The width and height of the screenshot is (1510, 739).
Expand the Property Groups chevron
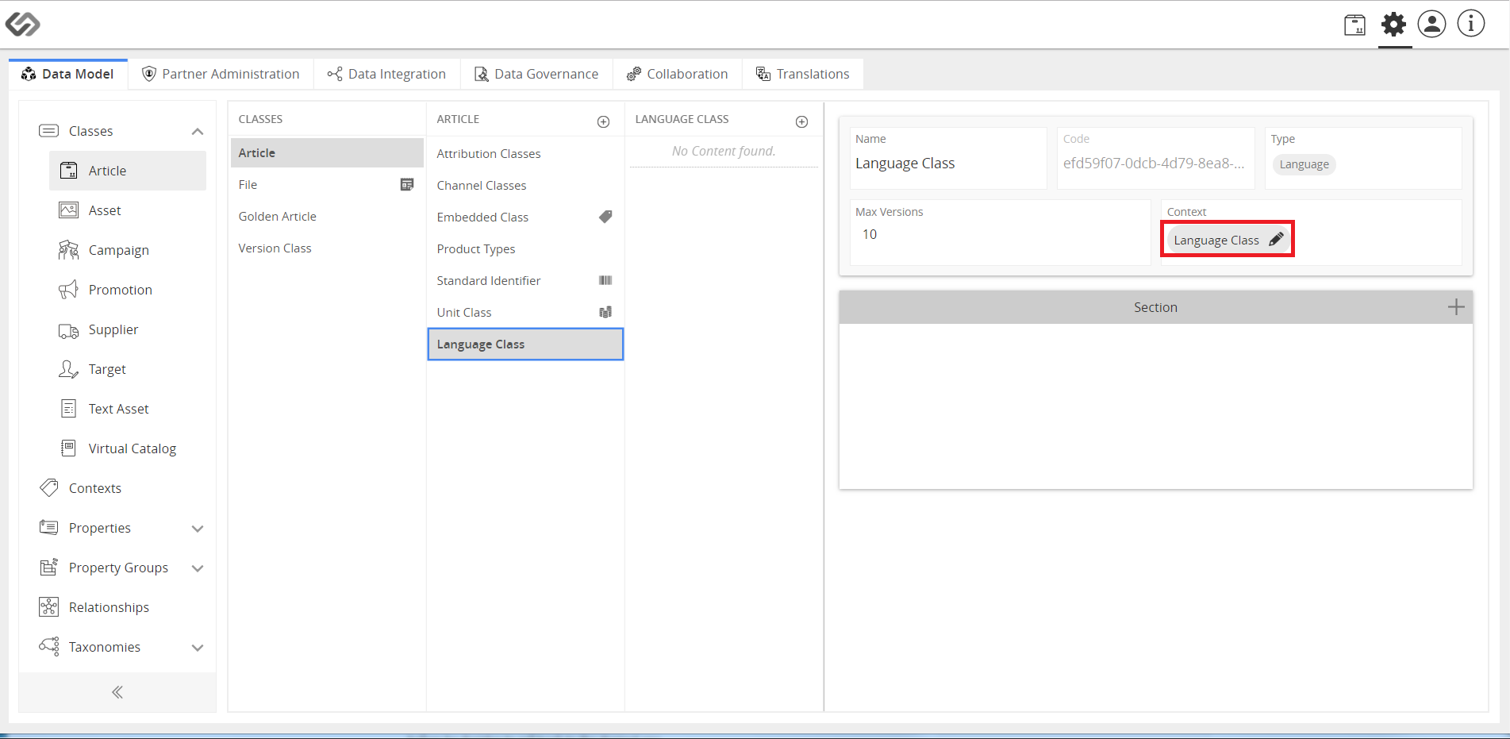click(x=198, y=568)
